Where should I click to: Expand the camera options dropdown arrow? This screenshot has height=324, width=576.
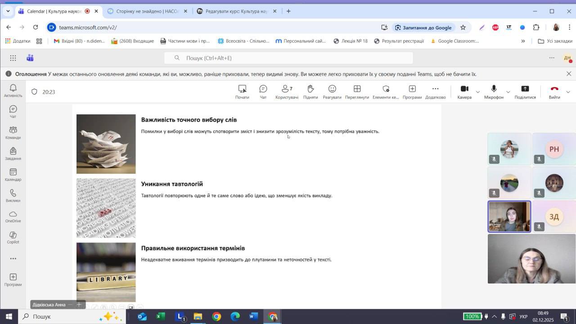[x=478, y=92]
